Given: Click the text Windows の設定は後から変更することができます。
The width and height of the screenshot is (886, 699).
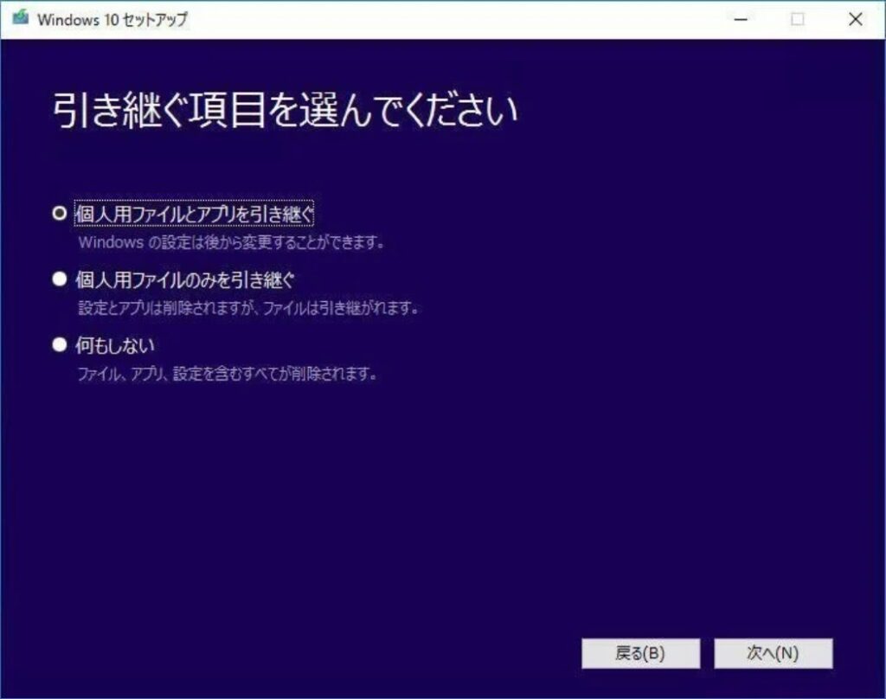Looking at the screenshot, I should point(231,243).
